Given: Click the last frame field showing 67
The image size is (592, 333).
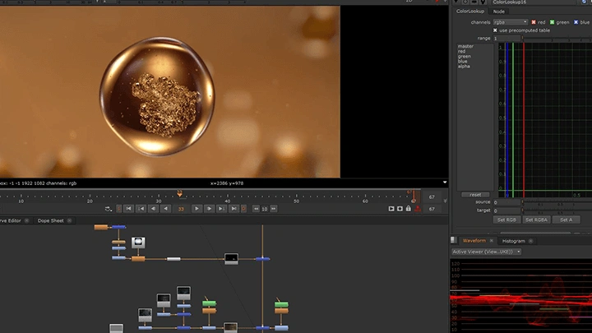Looking at the screenshot, I should (x=432, y=197).
